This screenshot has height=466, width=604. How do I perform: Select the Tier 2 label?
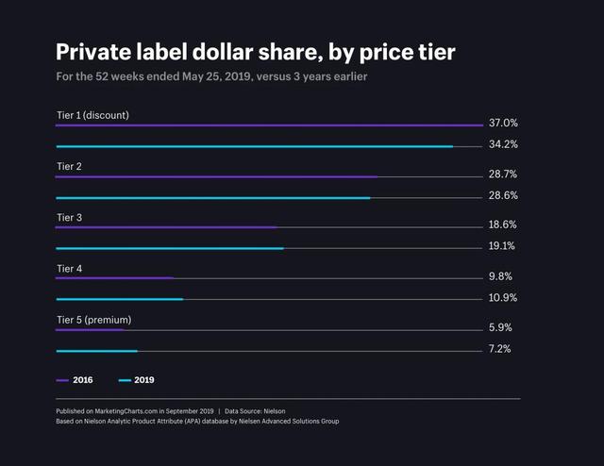click(x=69, y=166)
